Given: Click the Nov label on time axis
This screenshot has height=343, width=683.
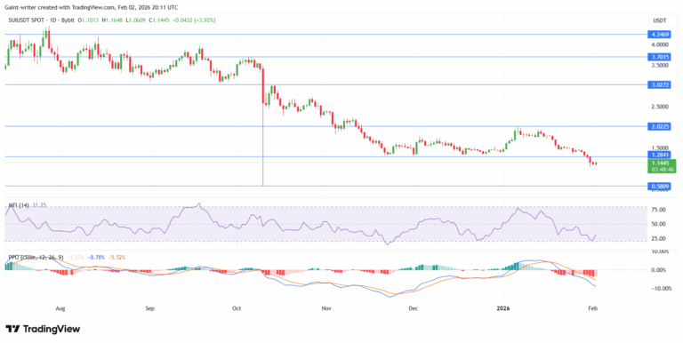Looking at the screenshot, I should coord(326,308).
